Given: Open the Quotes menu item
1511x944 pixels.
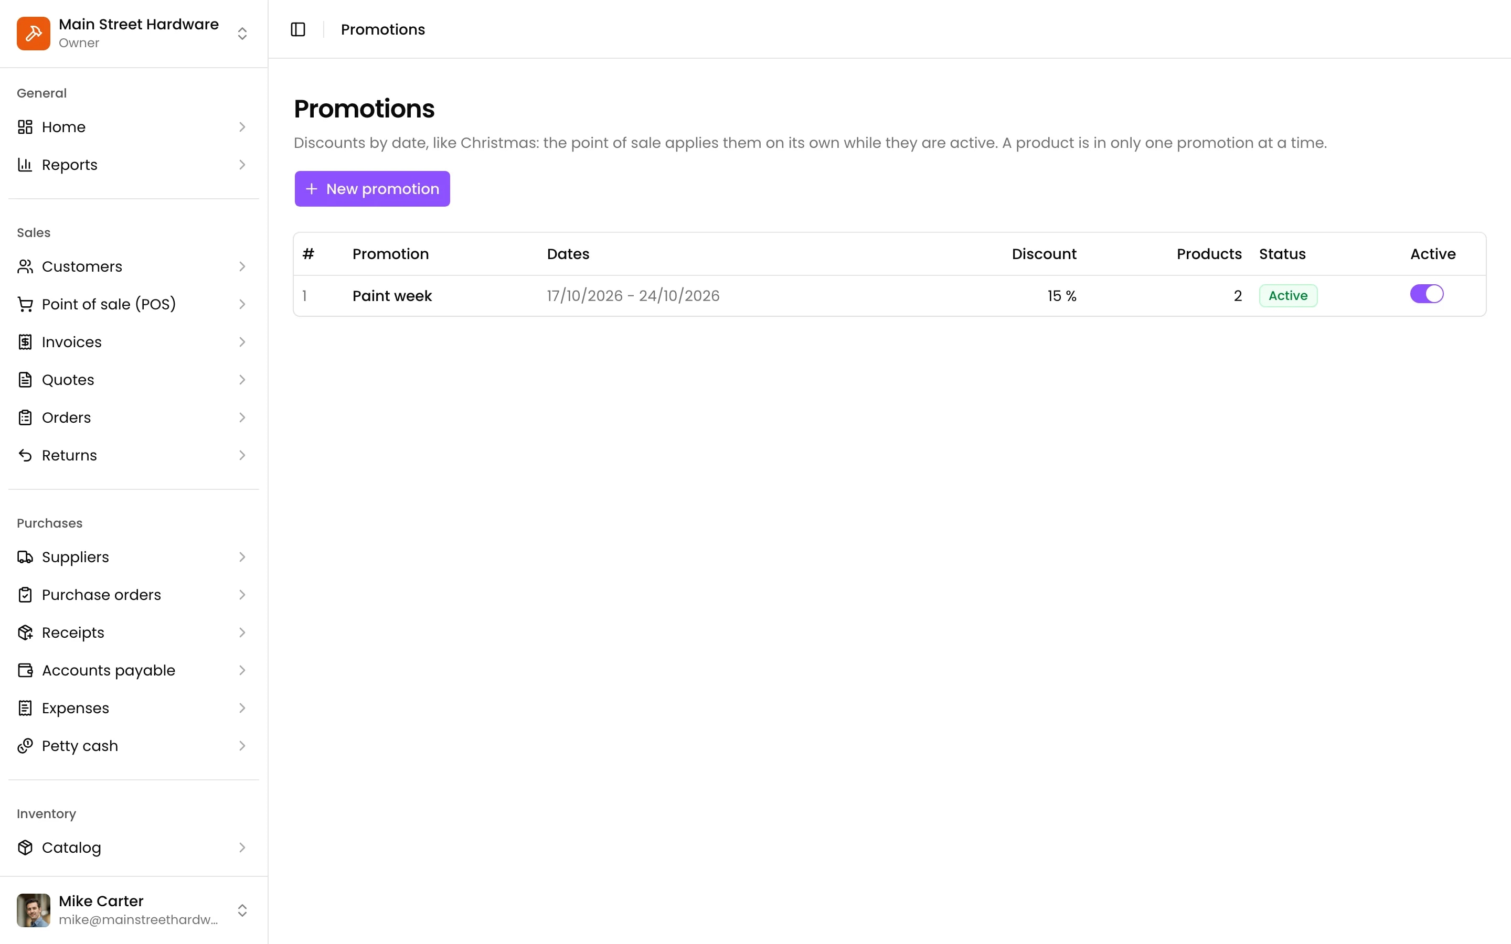Looking at the screenshot, I should coord(134,380).
